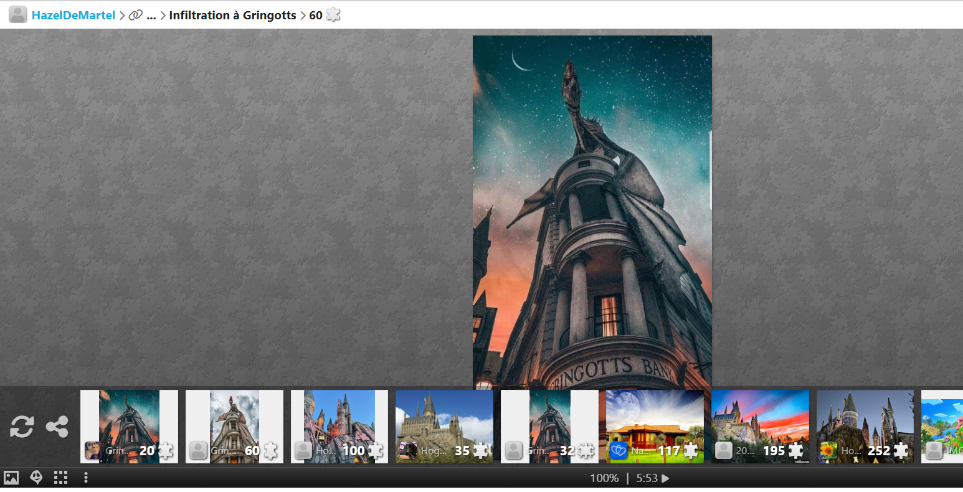
Task: Click the puzzle piece icon beside title 60
Action: coord(333,15)
